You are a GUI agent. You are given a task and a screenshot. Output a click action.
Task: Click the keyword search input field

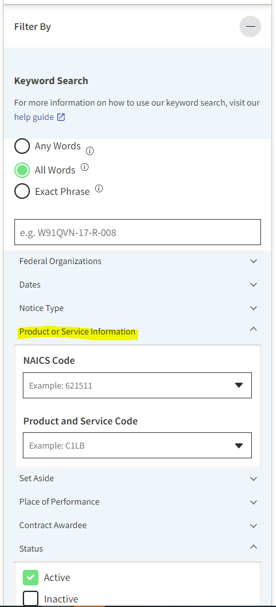[137, 232]
